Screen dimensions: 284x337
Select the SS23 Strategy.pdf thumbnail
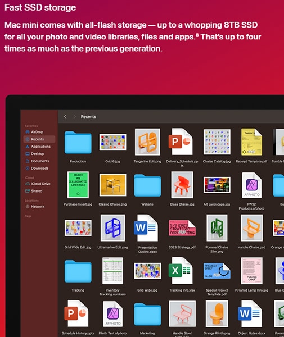click(x=182, y=228)
